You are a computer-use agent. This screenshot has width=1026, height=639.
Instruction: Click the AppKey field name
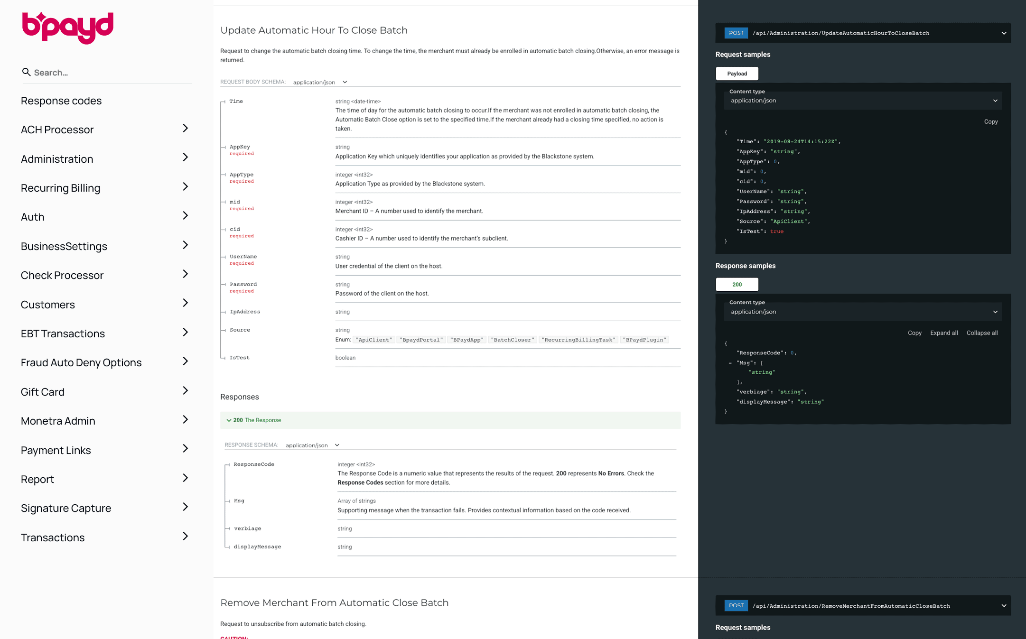click(x=240, y=147)
